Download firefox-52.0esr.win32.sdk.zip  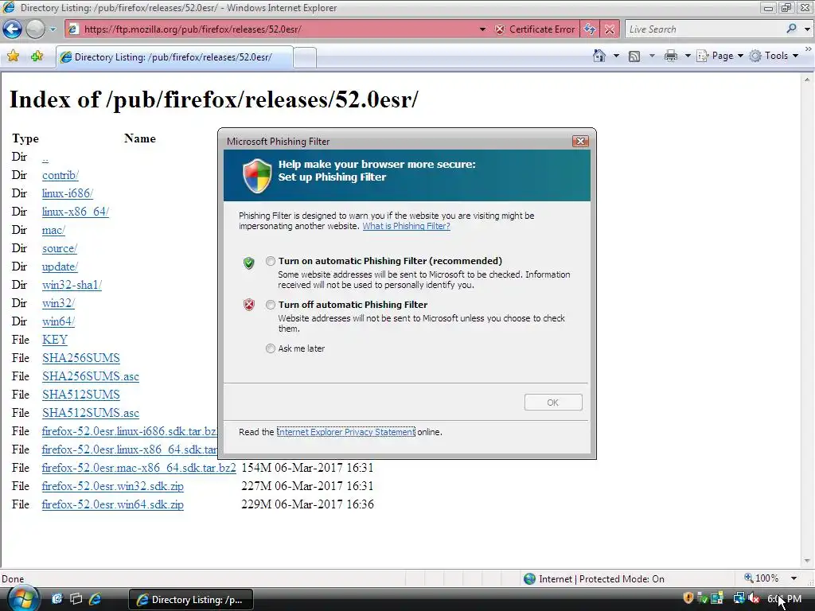pyautogui.click(x=113, y=486)
